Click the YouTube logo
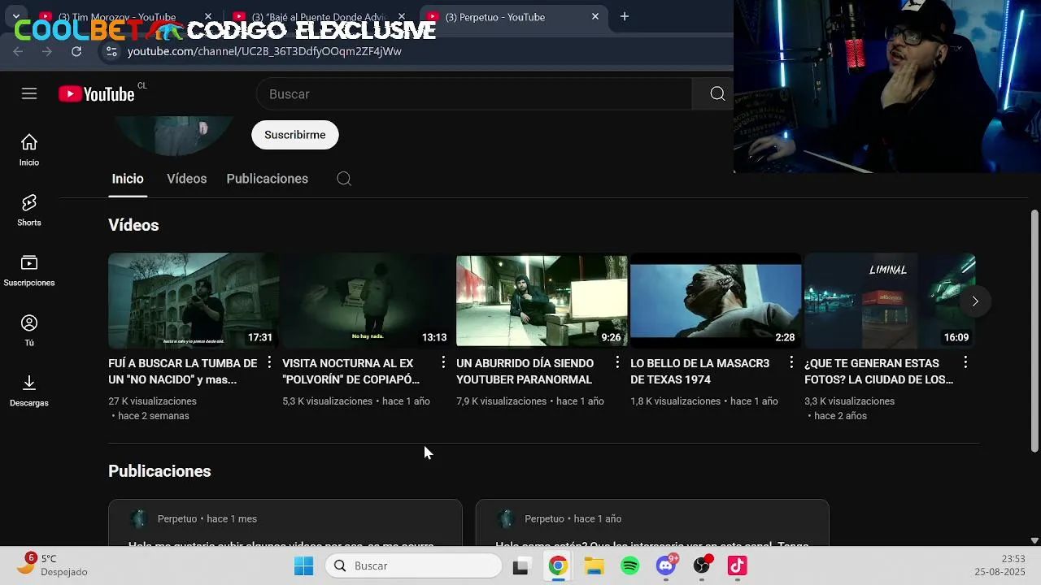1041x585 pixels. point(97,94)
